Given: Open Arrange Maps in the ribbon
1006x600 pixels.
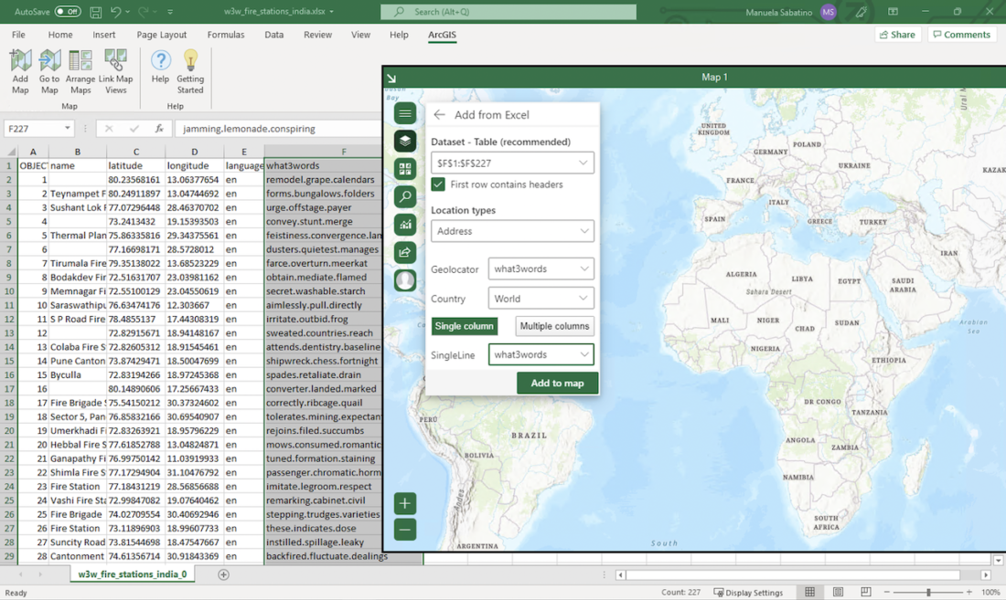Looking at the screenshot, I should tap(80, 71).
